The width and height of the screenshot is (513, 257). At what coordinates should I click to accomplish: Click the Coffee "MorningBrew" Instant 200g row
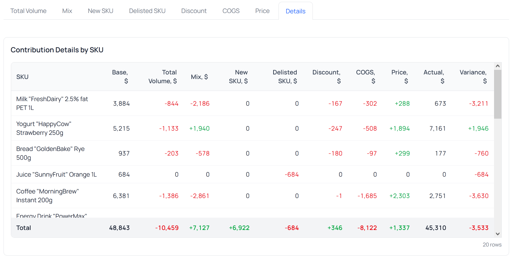point(47,196)
